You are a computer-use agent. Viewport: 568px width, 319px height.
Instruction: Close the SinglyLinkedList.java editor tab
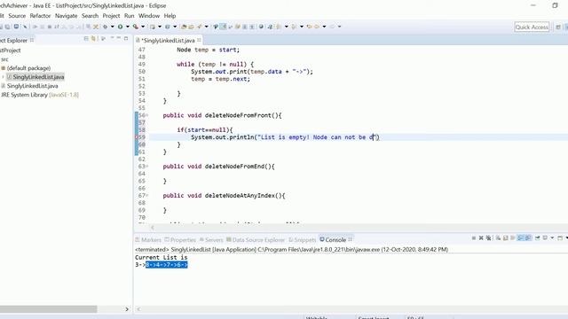pyautogui.click(x=199, y=40)
